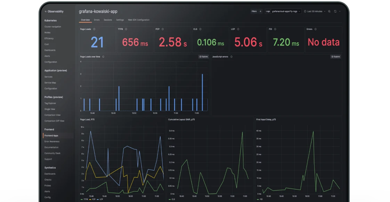Open Config under Synthetics
Viewport: 390px width, 202px height.
[48, 197]
